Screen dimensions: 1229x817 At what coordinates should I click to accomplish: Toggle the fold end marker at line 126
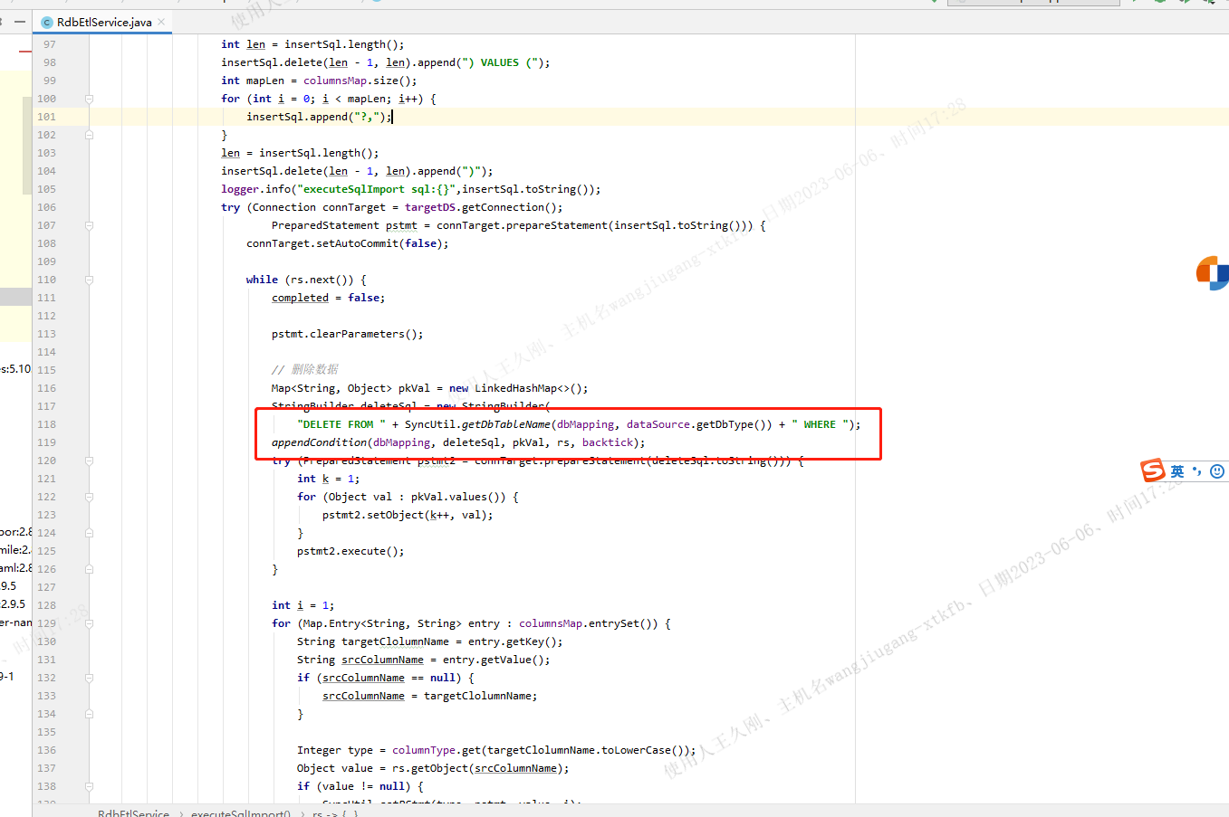coord(89,569)
